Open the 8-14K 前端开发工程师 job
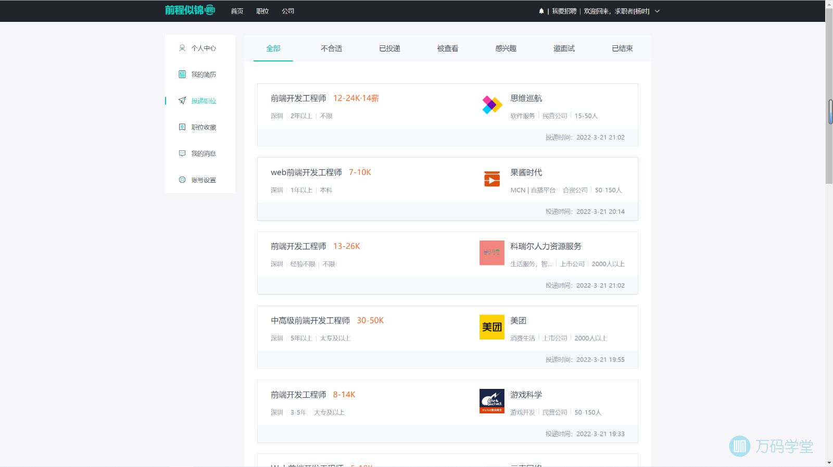 pyautogui.click(x=298, y=395)
